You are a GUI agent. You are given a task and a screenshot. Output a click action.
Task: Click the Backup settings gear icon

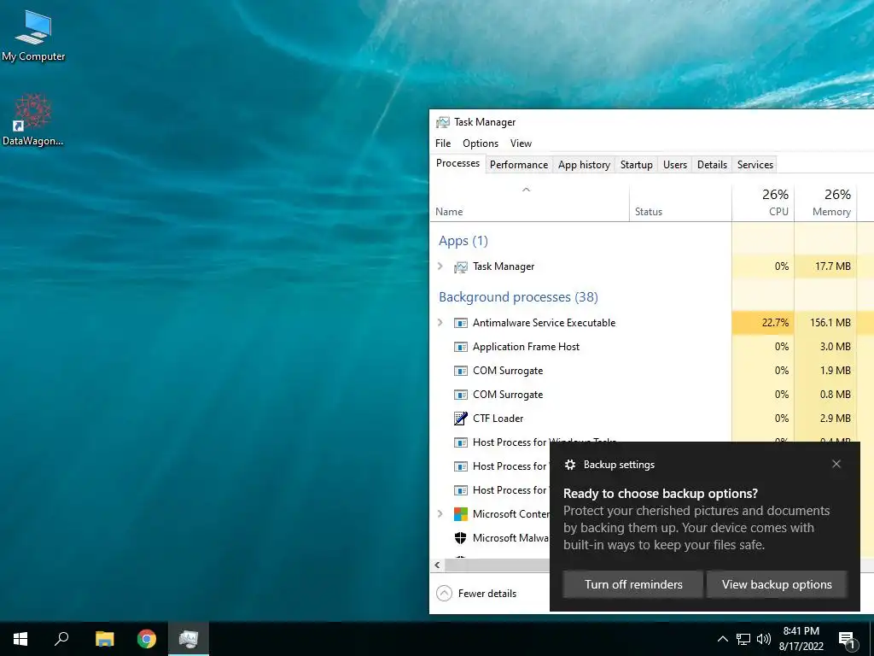tap(569, 465)
